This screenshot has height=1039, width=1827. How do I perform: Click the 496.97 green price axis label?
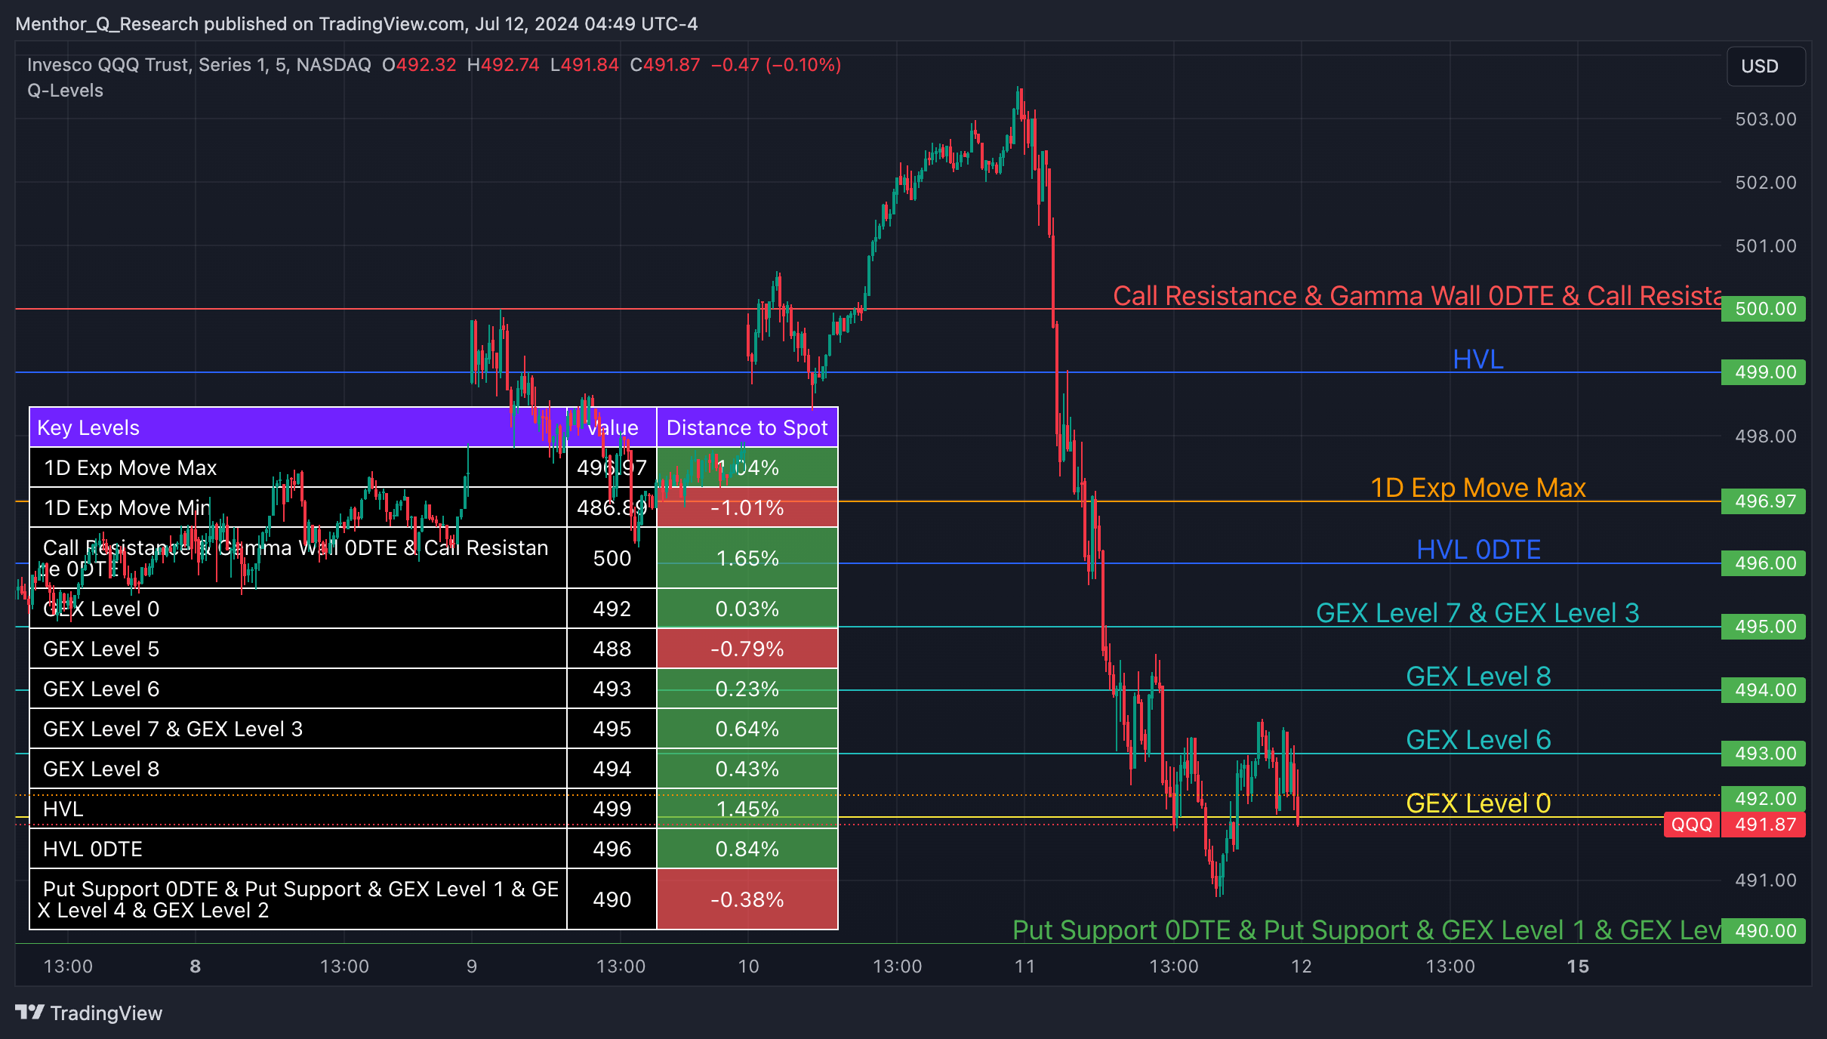[x=1764, y=501]
